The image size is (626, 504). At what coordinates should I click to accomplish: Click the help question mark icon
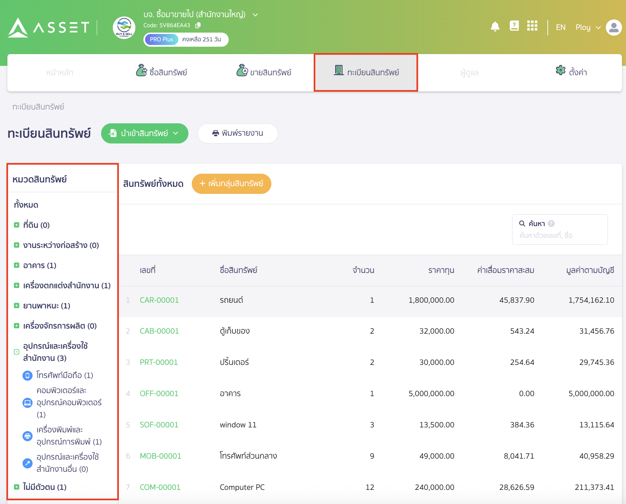514,26
